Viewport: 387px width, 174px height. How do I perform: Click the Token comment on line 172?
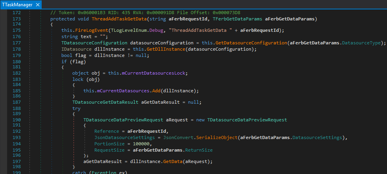click(146, 13)
